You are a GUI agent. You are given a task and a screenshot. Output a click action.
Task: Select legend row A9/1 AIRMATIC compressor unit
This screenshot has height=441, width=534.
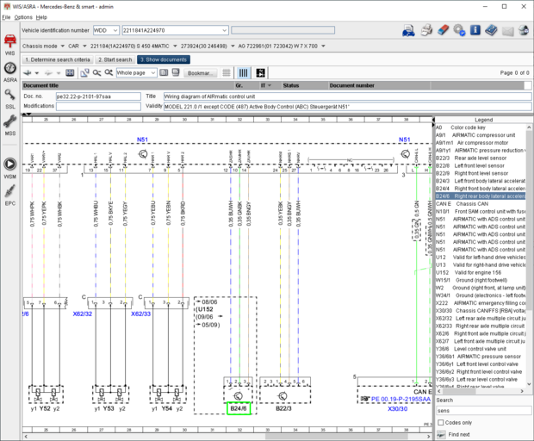point(481,135)
